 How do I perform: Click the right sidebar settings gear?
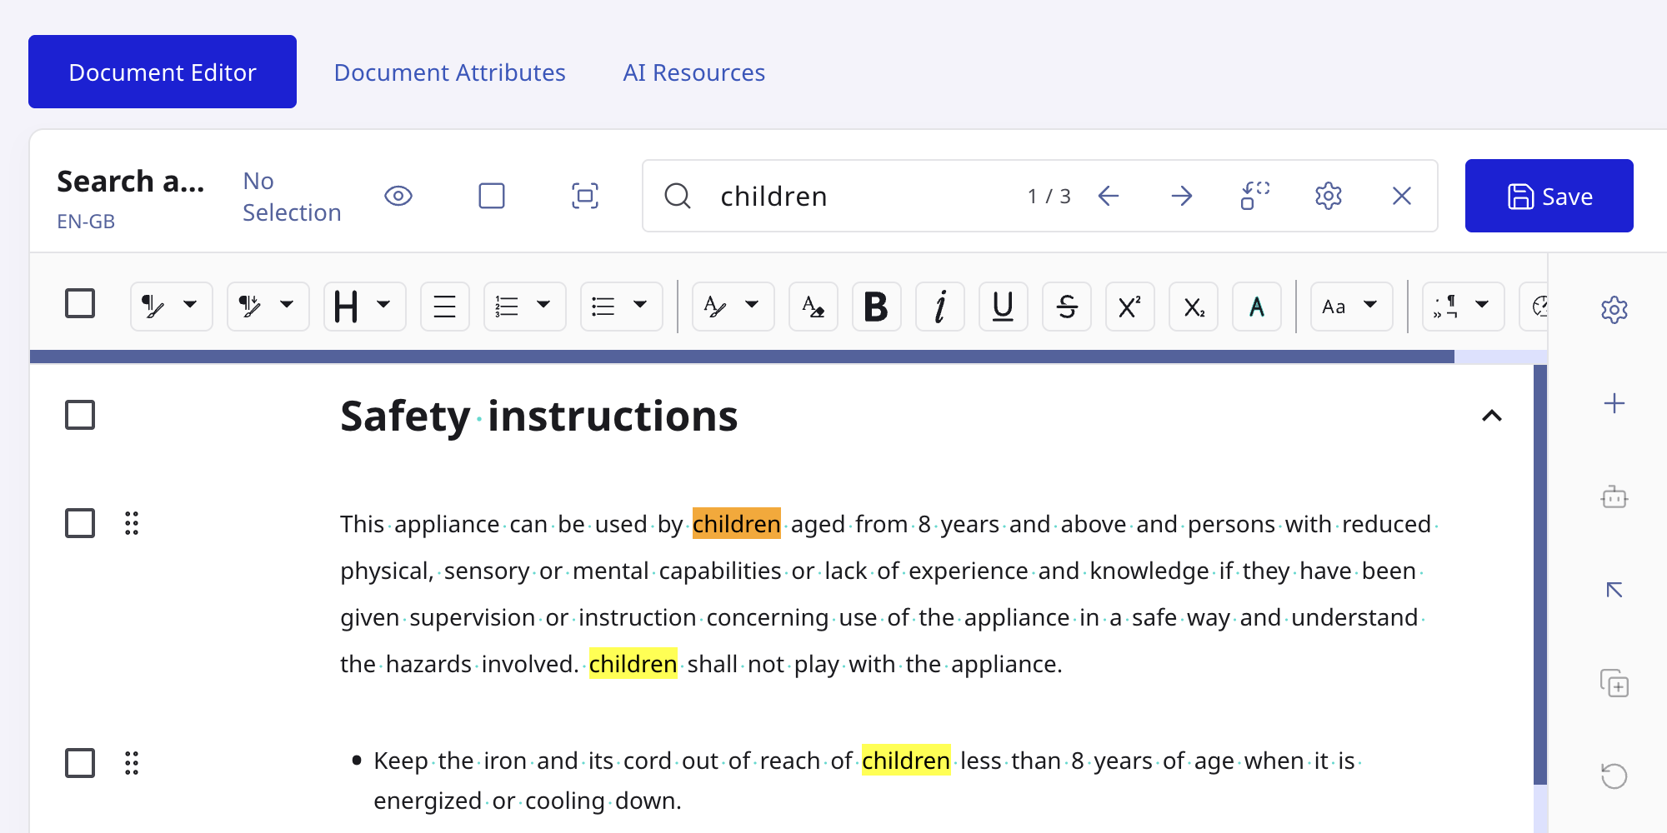[x=1614, y=310]
